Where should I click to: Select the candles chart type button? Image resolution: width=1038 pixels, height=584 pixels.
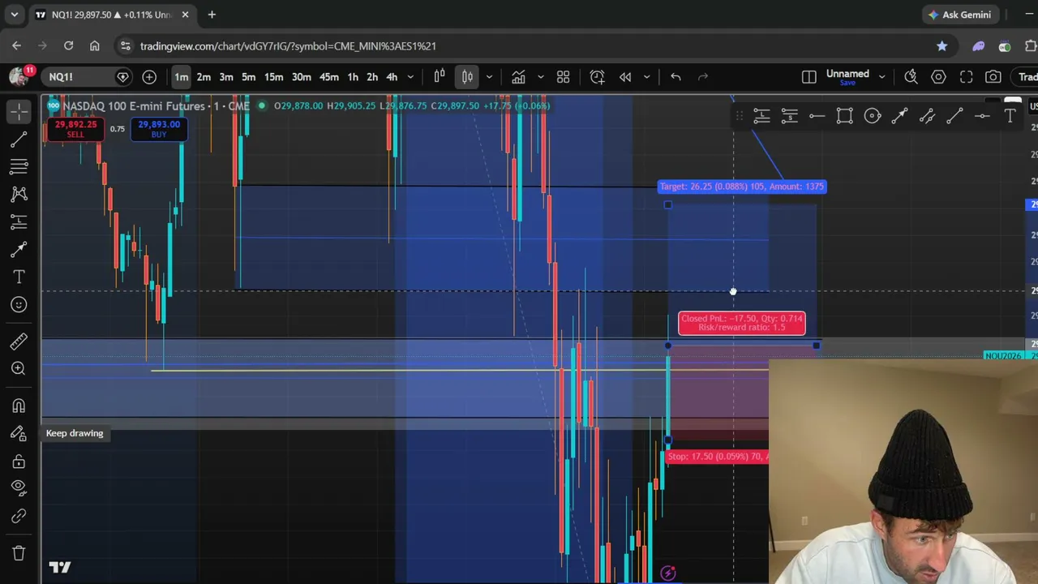pyautogui.click(x=468, y=77)
